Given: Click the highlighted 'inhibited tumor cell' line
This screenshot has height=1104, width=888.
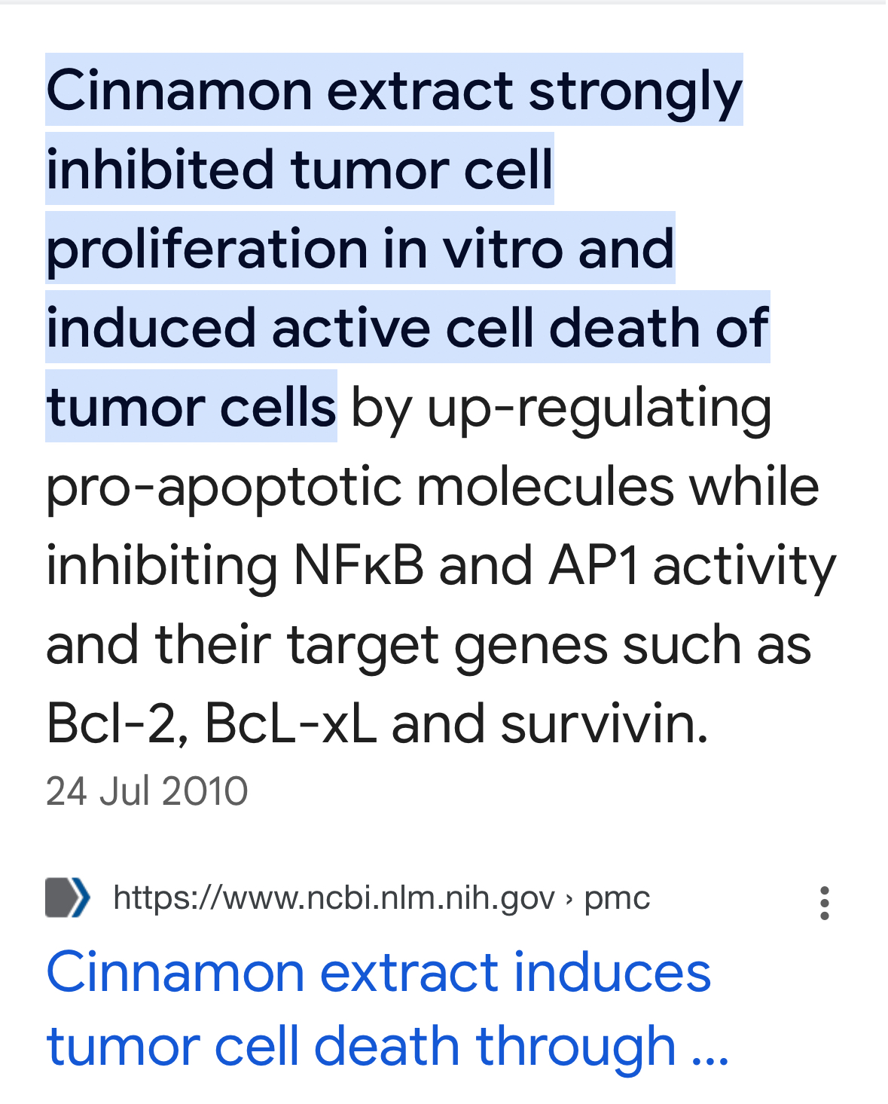Looking at the screenshot, I should 300,169.
